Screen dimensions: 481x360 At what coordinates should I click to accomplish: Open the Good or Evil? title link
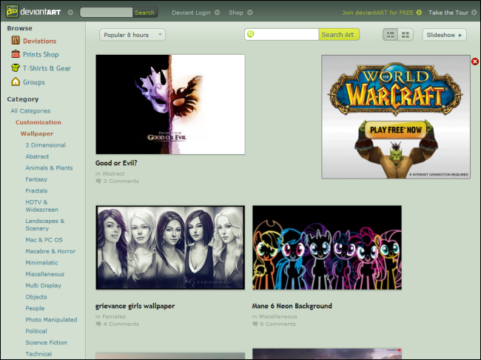pos(116,163)
